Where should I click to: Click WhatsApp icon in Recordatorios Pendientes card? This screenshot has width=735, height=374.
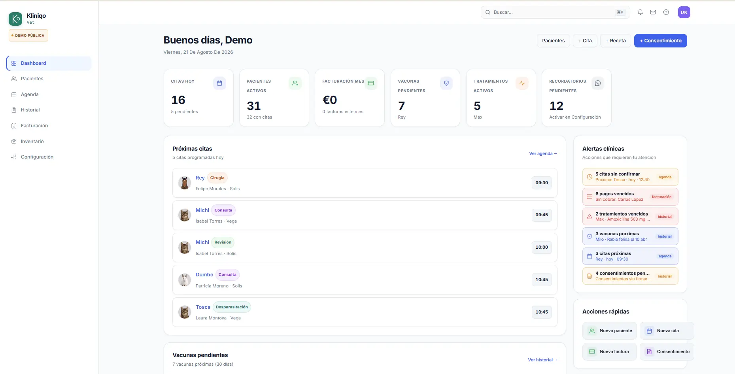pyautogui.click(x=598, y=83)
